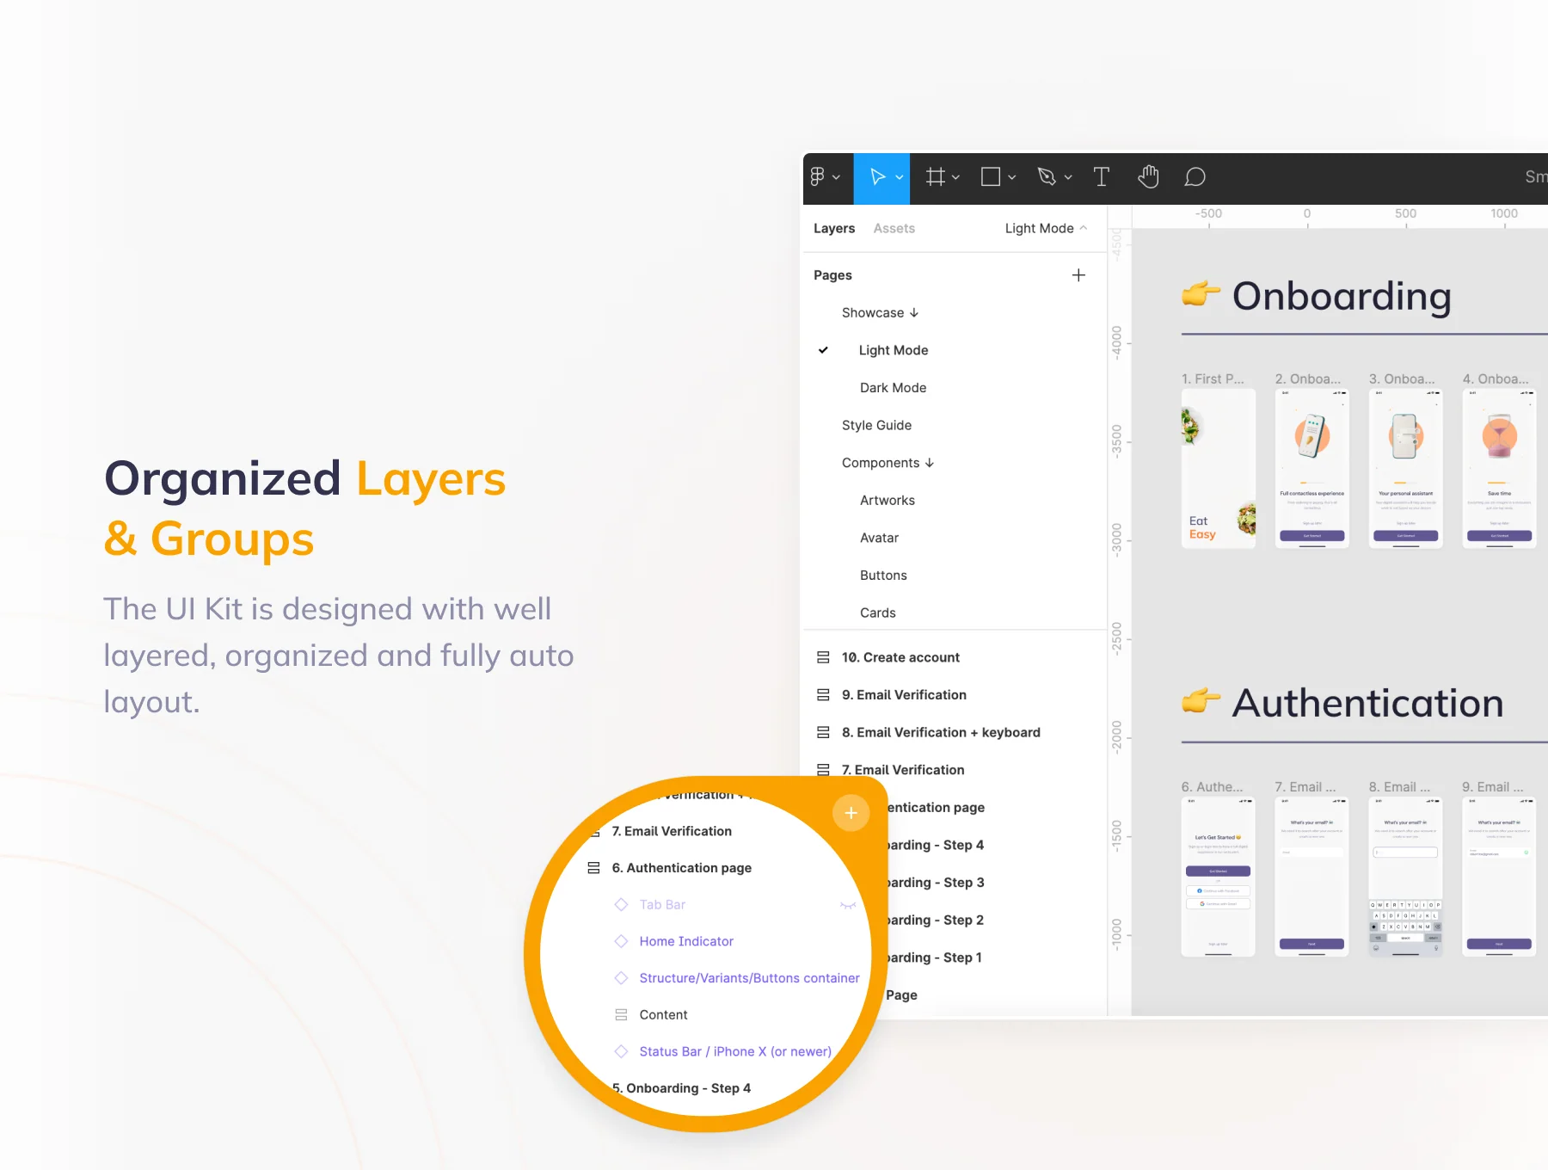Image resolution: width=1548 pixels, height=1170 pixels.
Task: Select the Rectangle shape tool
Action: (x=991, y=177)
